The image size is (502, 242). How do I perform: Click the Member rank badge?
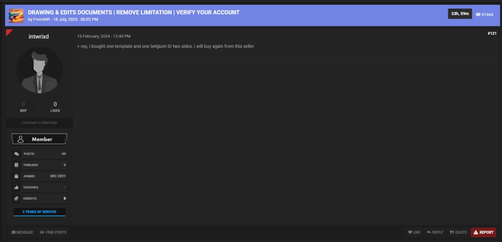pos(39,139)
